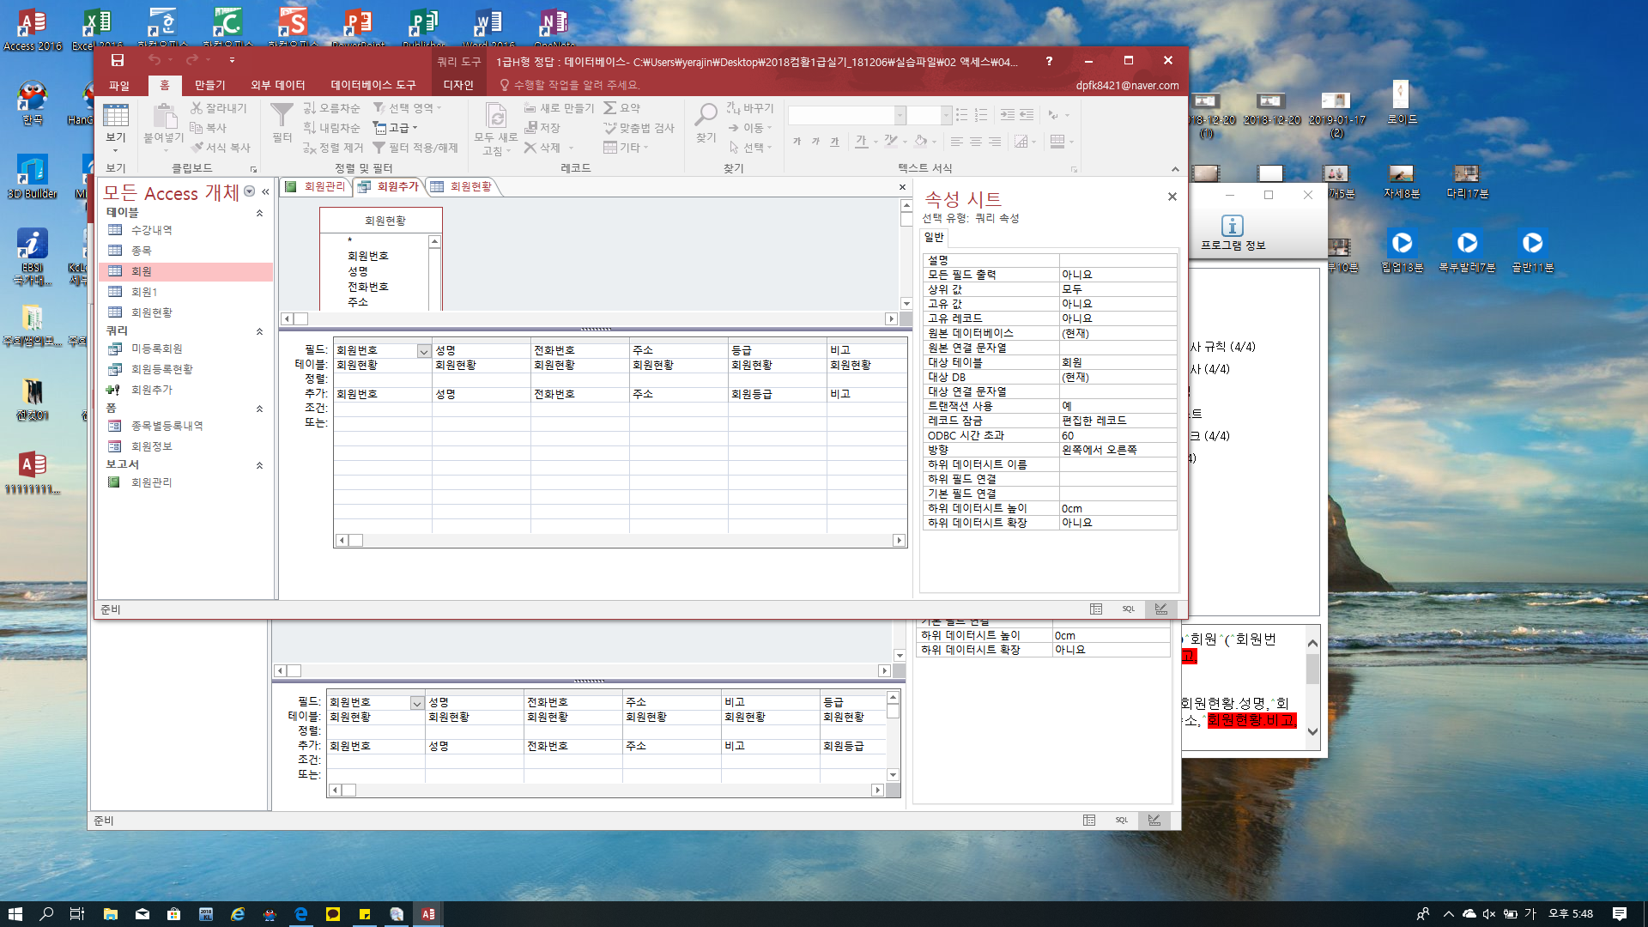Click the save icon in quick access toolbar
1648x927 pixels.
118,60
